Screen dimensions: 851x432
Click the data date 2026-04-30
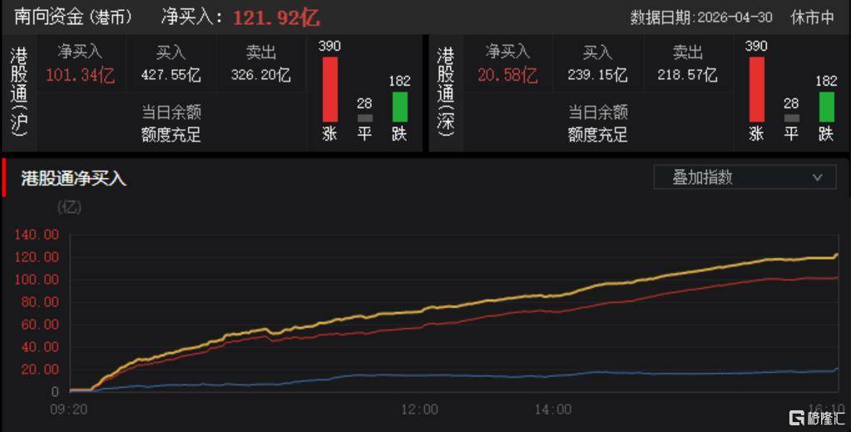tap(735, 17)
